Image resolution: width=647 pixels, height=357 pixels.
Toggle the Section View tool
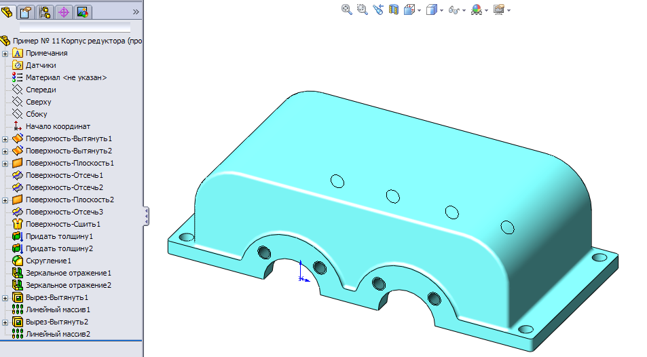pyautogui.click(x=394, y=10)
